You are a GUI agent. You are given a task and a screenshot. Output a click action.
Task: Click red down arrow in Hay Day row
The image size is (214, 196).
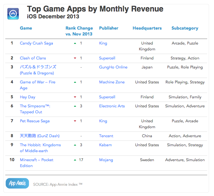tap(75, 97)
